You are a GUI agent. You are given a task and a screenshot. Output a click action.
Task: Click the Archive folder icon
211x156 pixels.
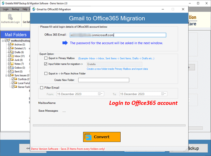12,44
